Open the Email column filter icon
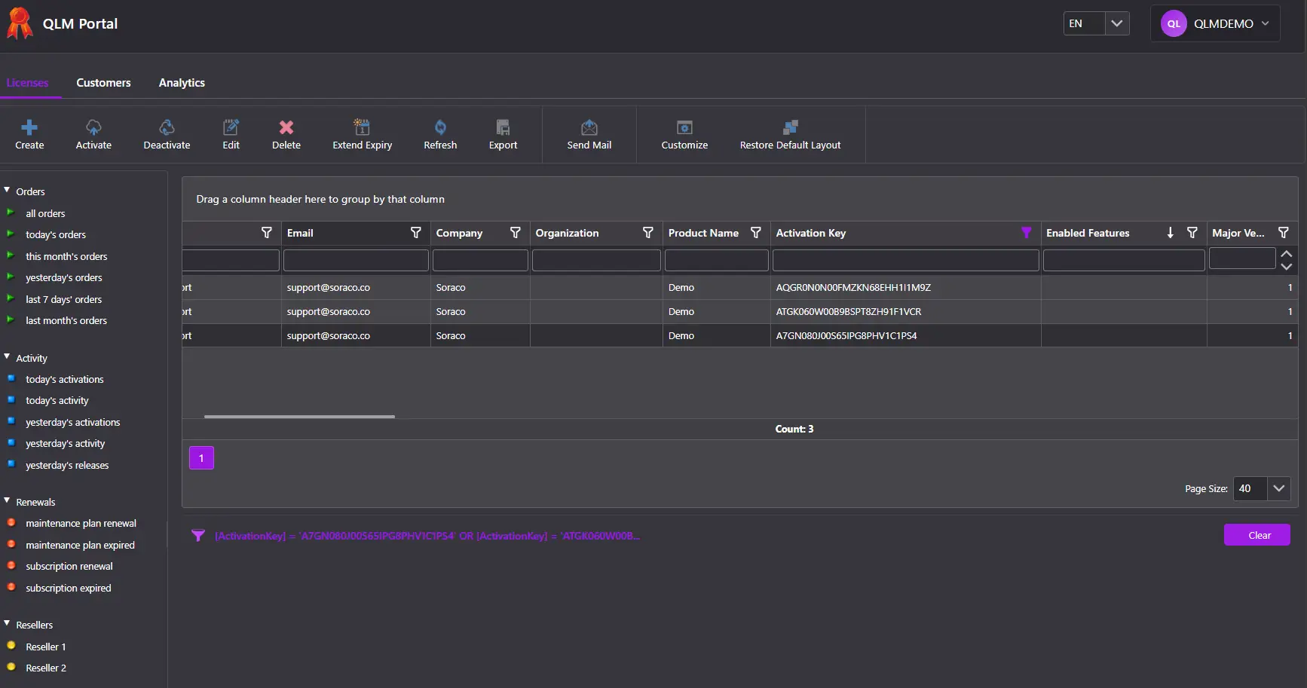1307x688 pixels. click(416, 233)
